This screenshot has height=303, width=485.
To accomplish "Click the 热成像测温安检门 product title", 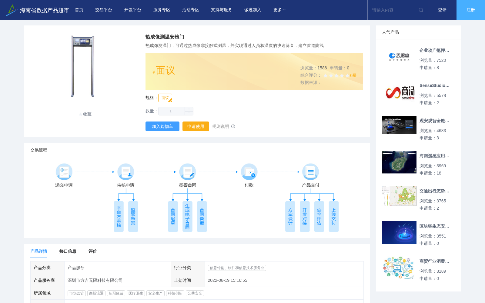I will pyautogui.click(x=165, y=37).
